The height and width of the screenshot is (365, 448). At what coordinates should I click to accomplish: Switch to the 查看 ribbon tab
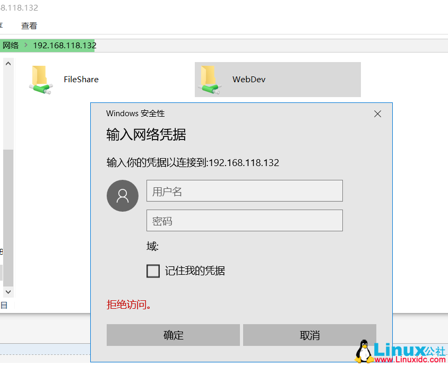29,25
